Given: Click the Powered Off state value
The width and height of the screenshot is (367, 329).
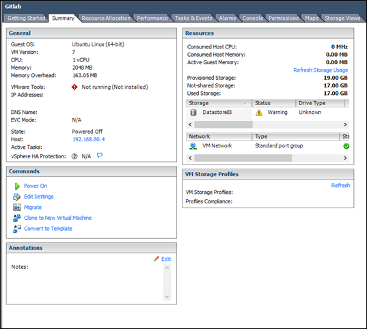Looking at the screenshot, I should tap(87, 132).
